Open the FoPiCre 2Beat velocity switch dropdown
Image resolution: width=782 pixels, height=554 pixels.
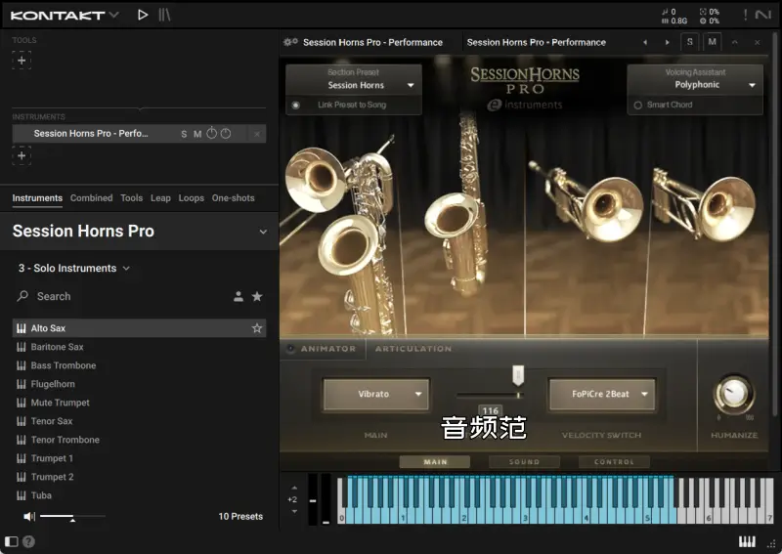(602, 394)
